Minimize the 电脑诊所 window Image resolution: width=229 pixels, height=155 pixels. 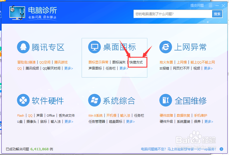click(x=217, y=6)
